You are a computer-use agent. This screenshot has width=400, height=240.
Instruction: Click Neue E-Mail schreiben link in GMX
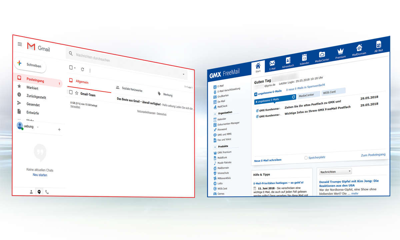click(268, 160)
